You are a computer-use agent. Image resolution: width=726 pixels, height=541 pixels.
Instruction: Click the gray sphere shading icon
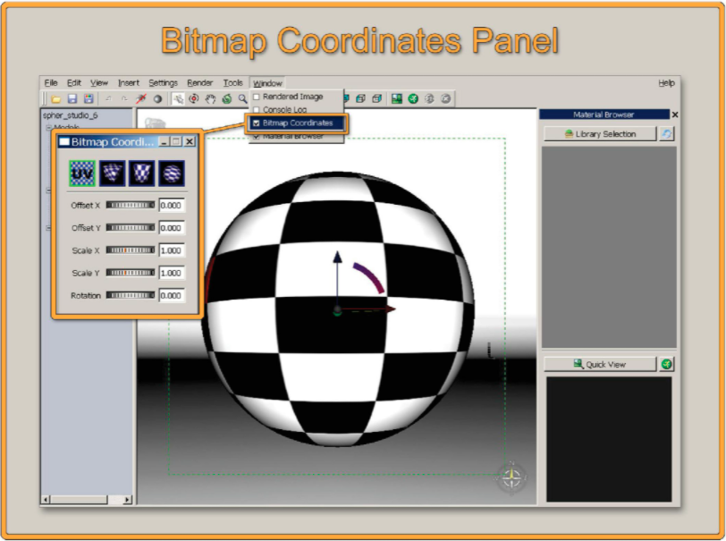pyautogui.click(x=157, y=98)
